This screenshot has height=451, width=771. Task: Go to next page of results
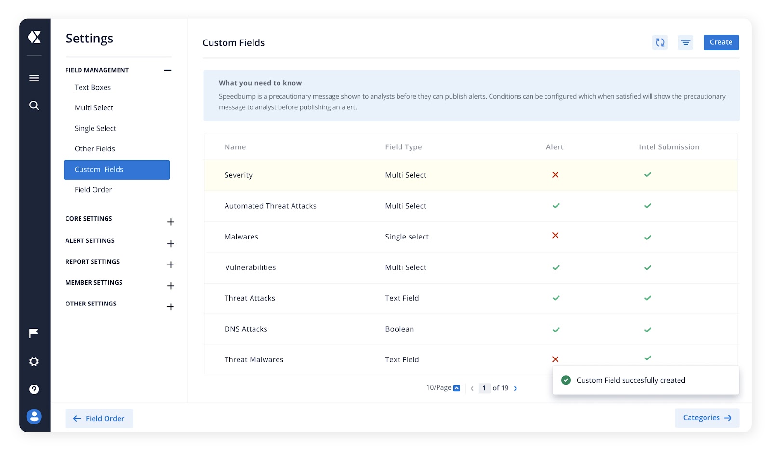point(515,388)
